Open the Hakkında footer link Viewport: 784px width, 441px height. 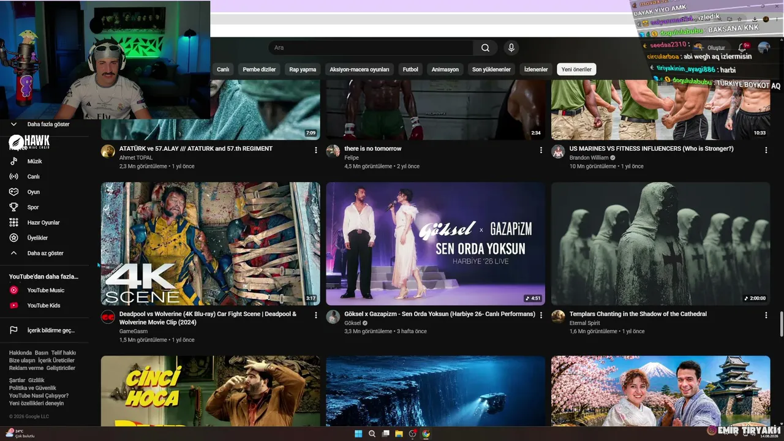(x=20, y=353)
